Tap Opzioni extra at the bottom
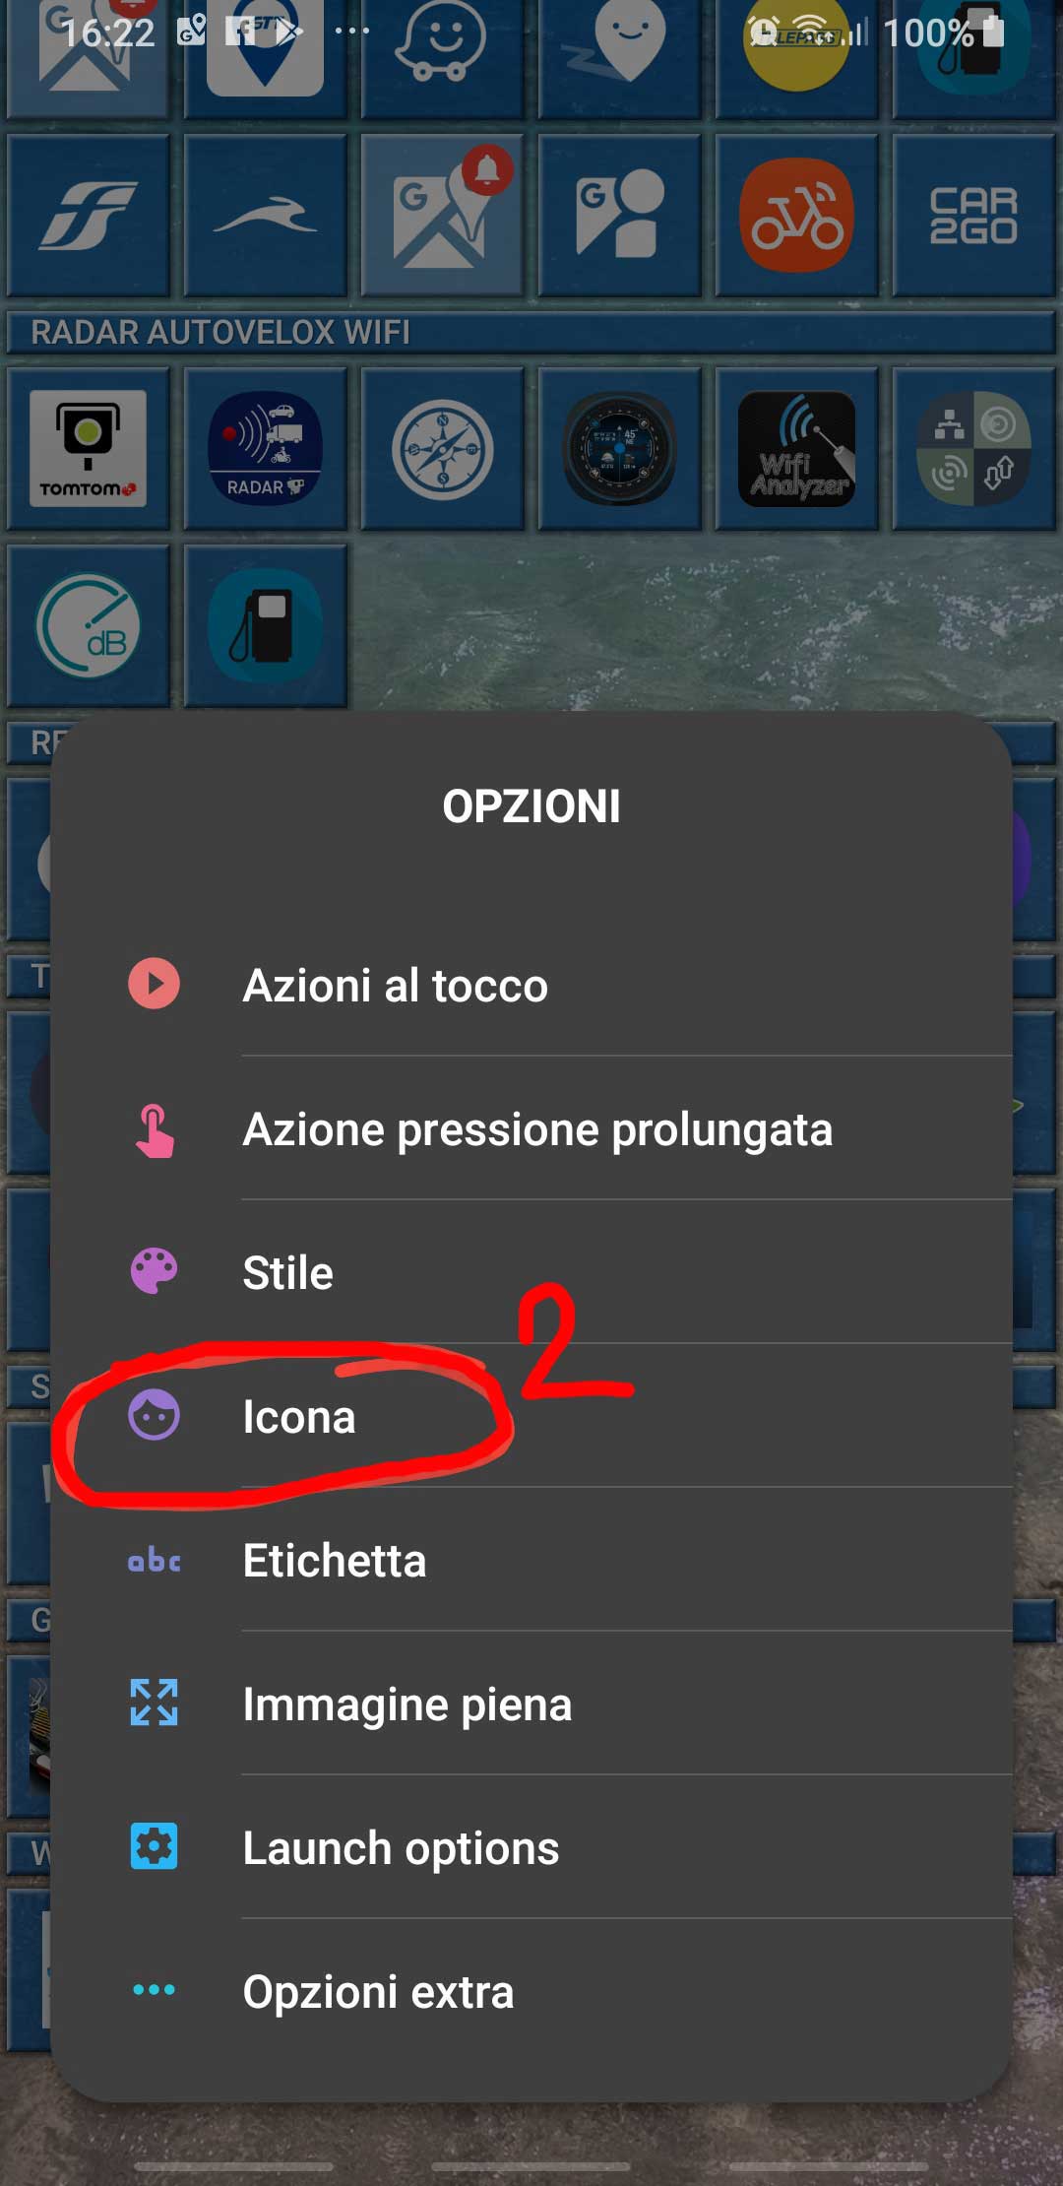The height and width of the screenshot is (2186, 1063). click(531, 1991)
